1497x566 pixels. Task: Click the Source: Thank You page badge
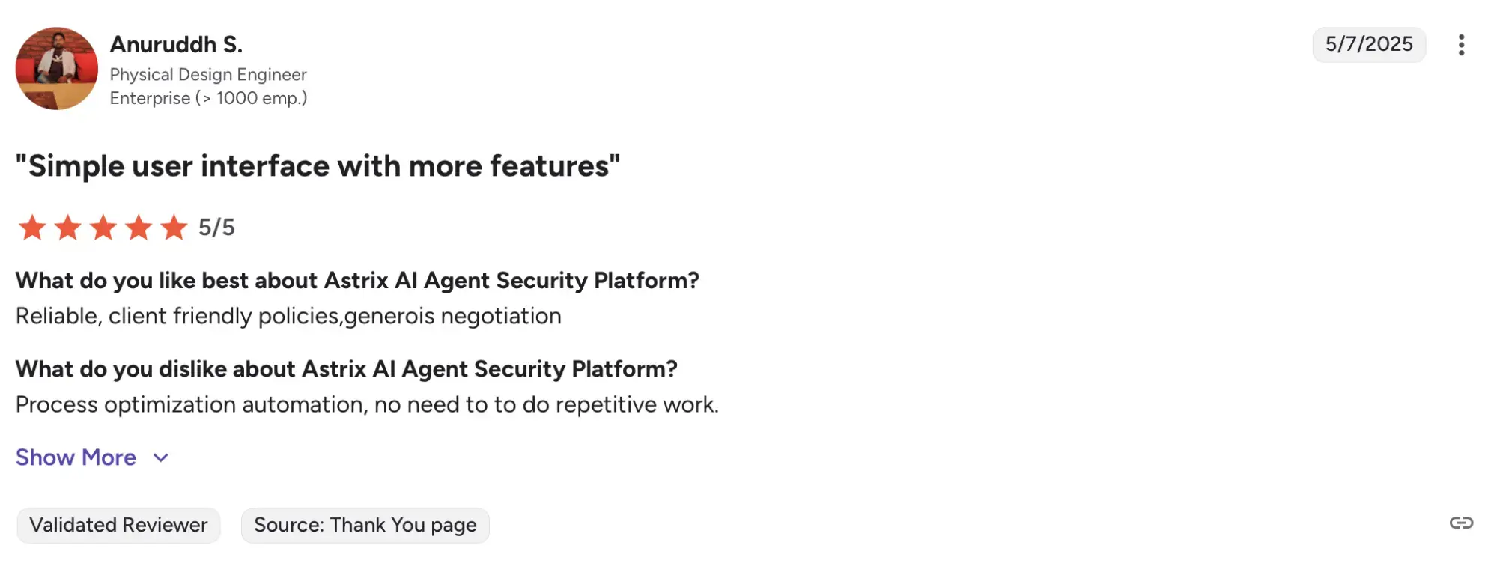click(365, 525)
